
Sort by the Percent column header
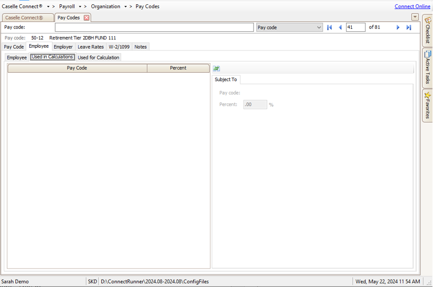point(178,68)
